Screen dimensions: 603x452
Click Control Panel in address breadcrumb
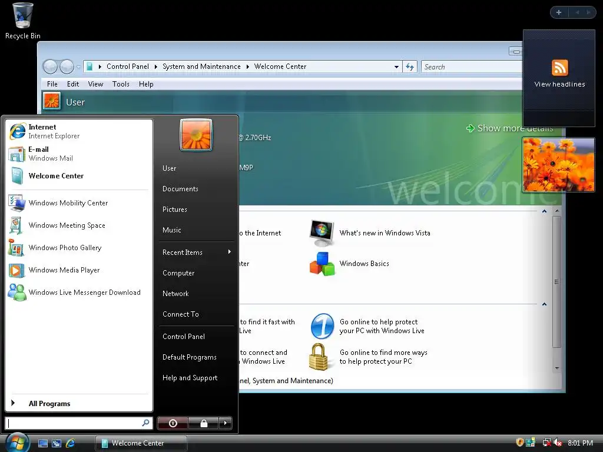pyautogui.click(x=128, y=67)
